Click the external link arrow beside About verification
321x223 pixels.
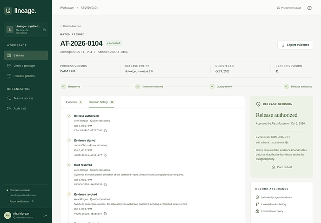[33, 201]
